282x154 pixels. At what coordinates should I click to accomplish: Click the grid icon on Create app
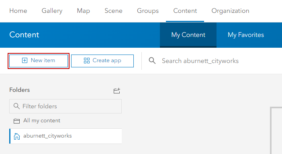click(x=87, y=61)
